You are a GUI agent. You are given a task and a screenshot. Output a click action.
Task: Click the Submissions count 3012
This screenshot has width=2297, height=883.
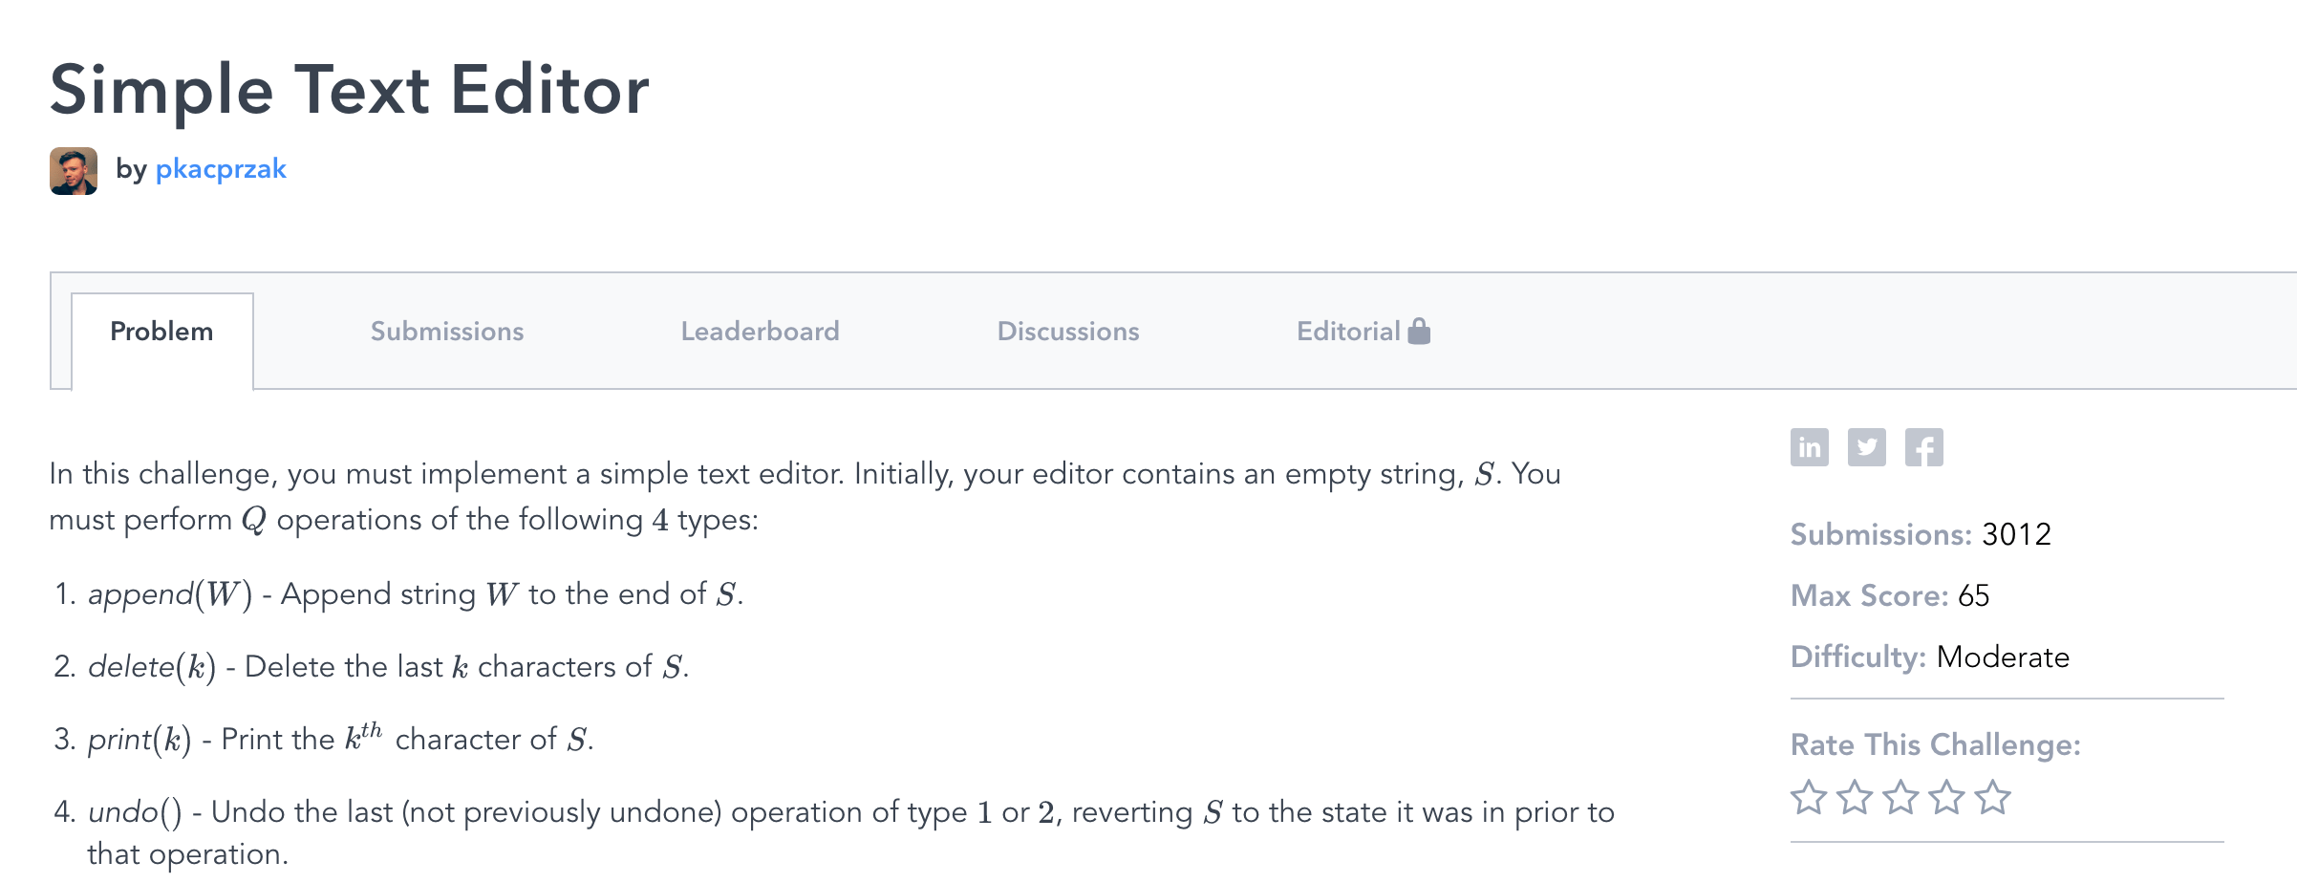tap(2016, 534)
